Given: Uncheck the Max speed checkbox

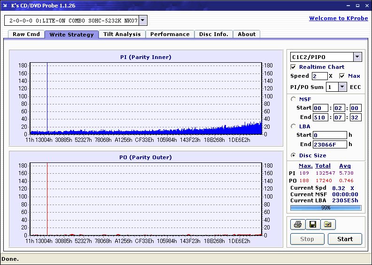Looking at the screenshot, I should (x=342, y=76).
